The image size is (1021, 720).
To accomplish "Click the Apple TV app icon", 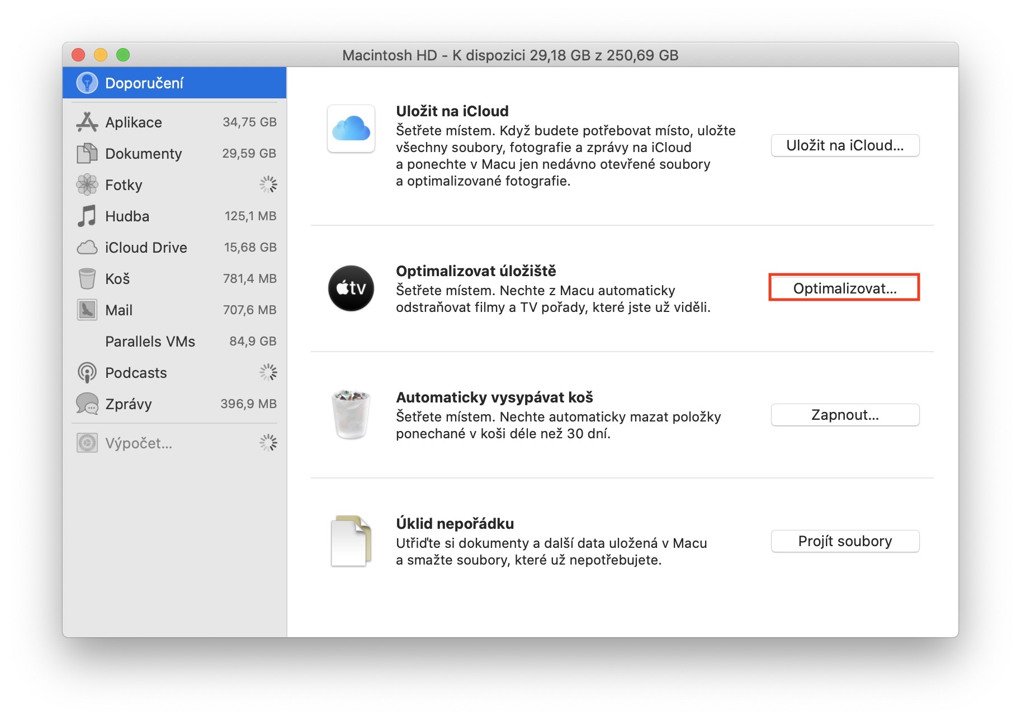I will tap(351, 288).
